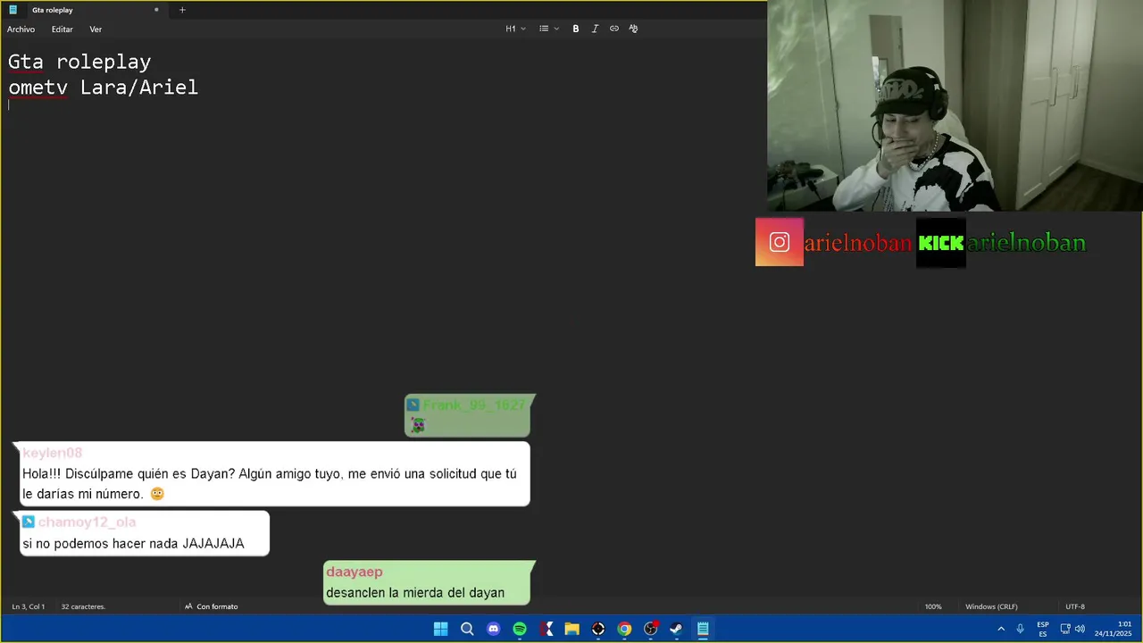This screenshot has width=1143, height=643.
Task: Open the H1 heading style dropdown
Action: click(x=515, y=29)
